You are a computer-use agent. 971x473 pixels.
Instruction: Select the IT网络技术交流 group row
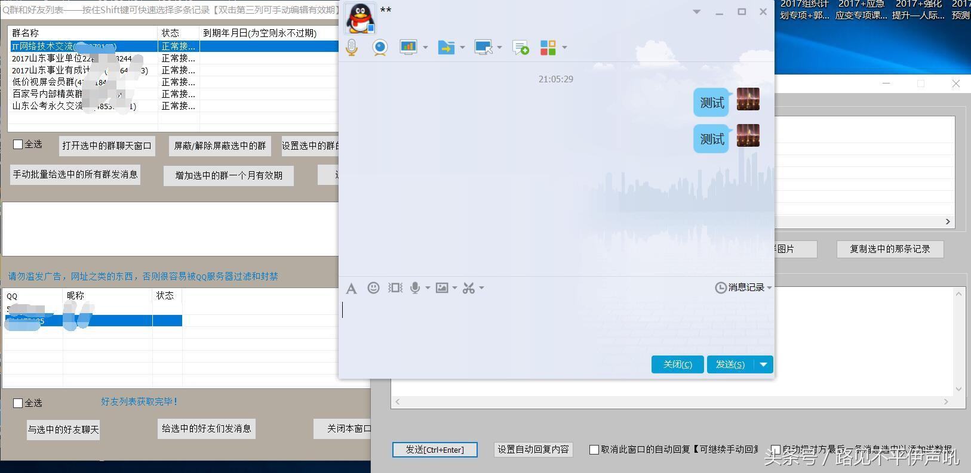coord(173,46)
